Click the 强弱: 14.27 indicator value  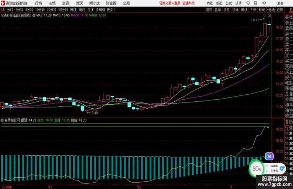pos(28,120)
